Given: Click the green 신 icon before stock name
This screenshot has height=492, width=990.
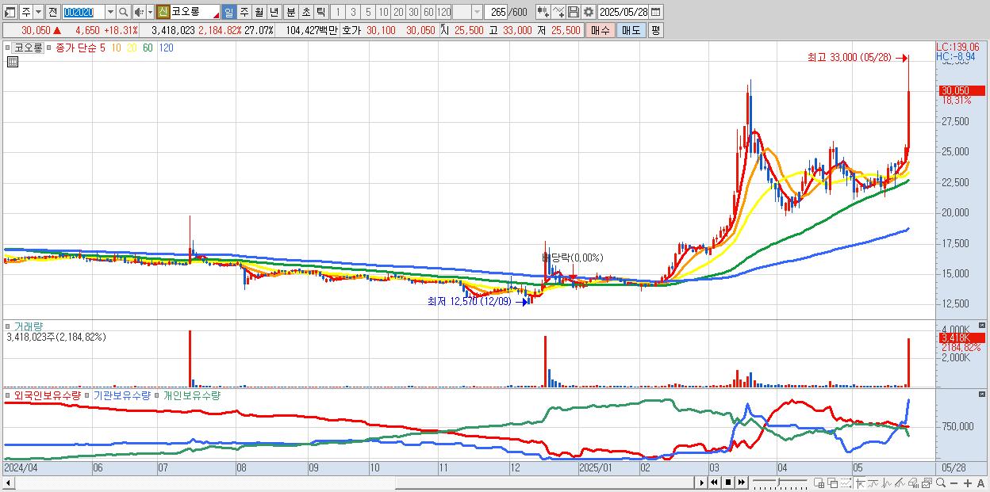Looking at the screenshot, I should click(163, 12).
